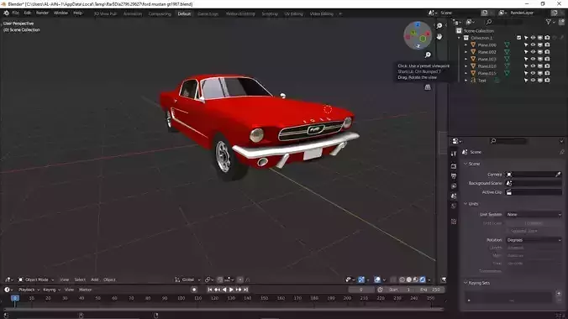Viewport: 568px width, 319px height.
Task: Toggle Plane.003 selectable arrow icon
Action: 526,59
